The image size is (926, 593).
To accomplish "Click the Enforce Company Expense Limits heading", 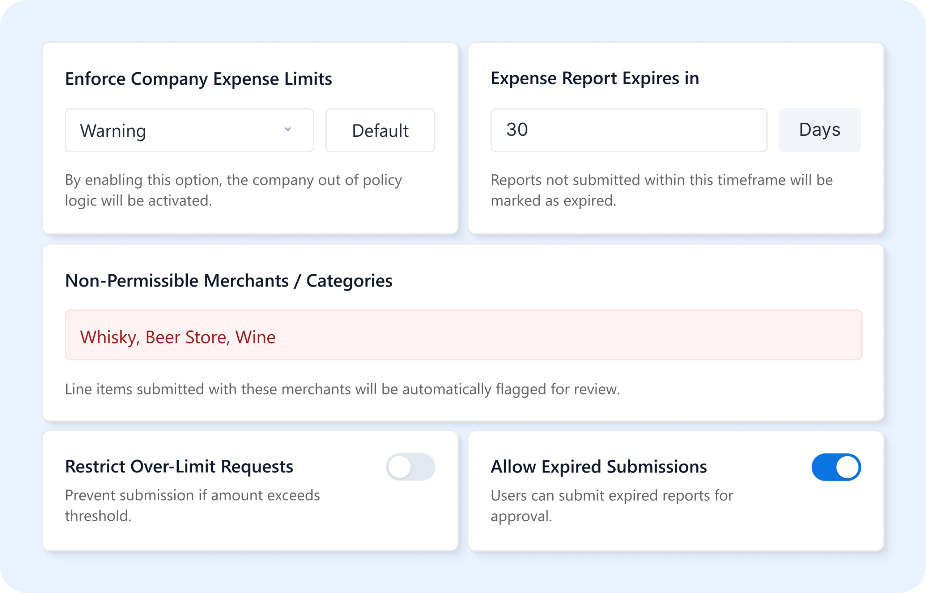I will click(x=198, y=79).
